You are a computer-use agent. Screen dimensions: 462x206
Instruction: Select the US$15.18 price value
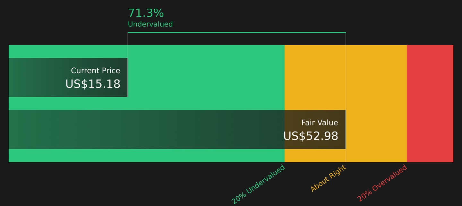[93, 84]
